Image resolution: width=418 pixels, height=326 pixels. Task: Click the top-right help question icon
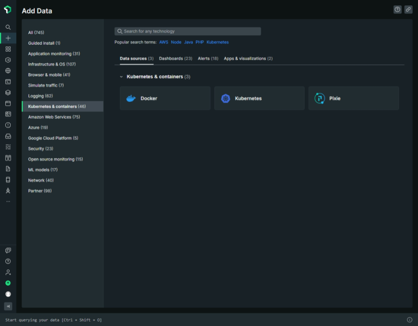(397, 10)
